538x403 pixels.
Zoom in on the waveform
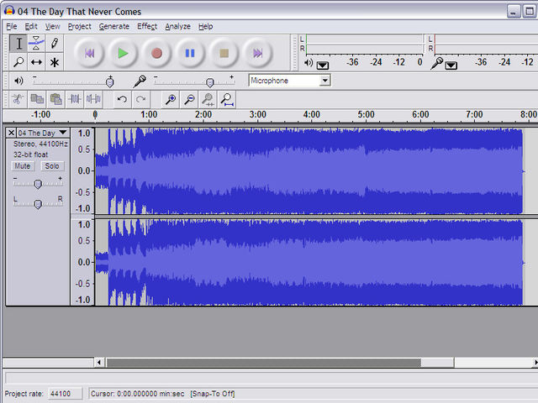(171, 99)
